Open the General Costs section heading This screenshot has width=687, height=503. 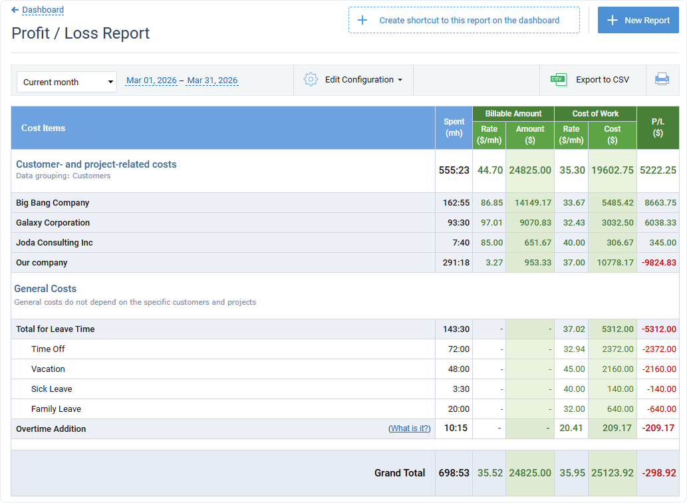click(x=45, y=289)
